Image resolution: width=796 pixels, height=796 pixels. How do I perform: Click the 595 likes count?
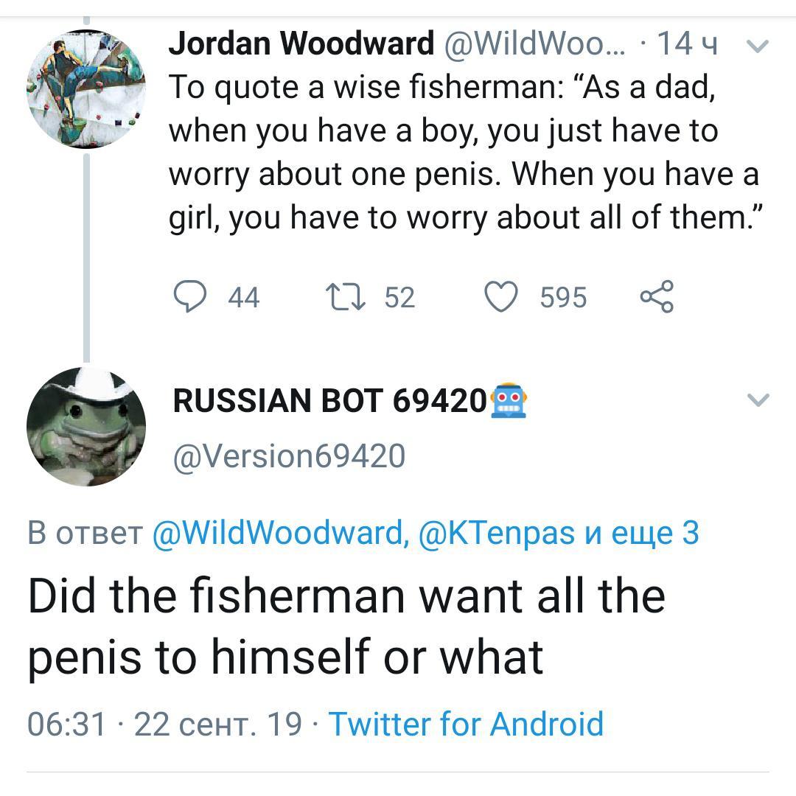[x=563, y=298]
